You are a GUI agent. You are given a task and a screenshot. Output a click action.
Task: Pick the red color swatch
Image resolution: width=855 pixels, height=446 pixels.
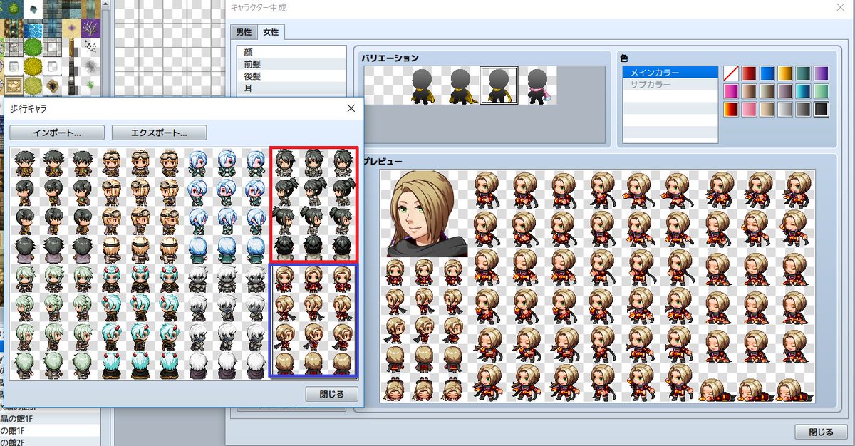point(749,73)
